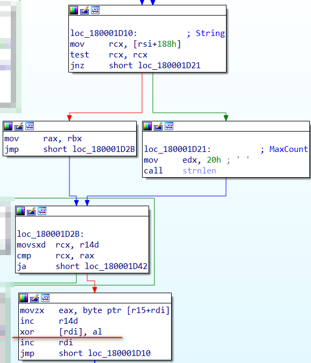Open the 'strnlen' call target
Viewport: 311px width, 363px height.
click(199, 171)
